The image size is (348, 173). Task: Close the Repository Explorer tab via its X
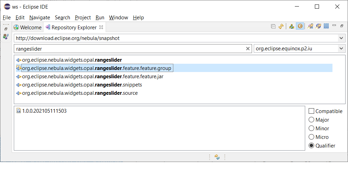coord(101,27)
